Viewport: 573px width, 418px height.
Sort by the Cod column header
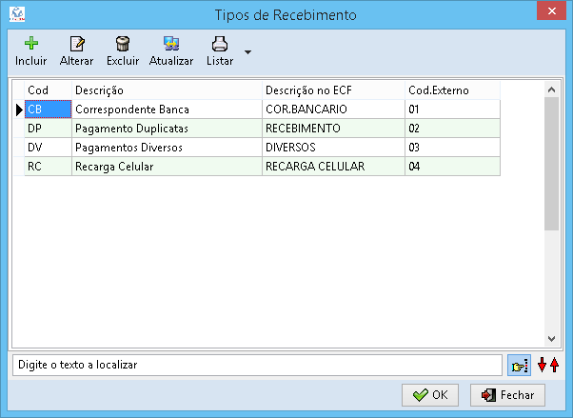48,90
